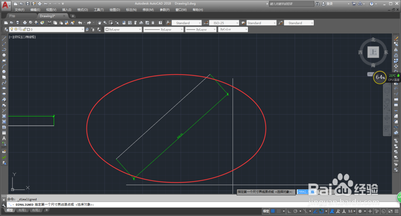Expand the table style Standard dropdown
Viewport: 401px width, 216px height.
[275, 23]
